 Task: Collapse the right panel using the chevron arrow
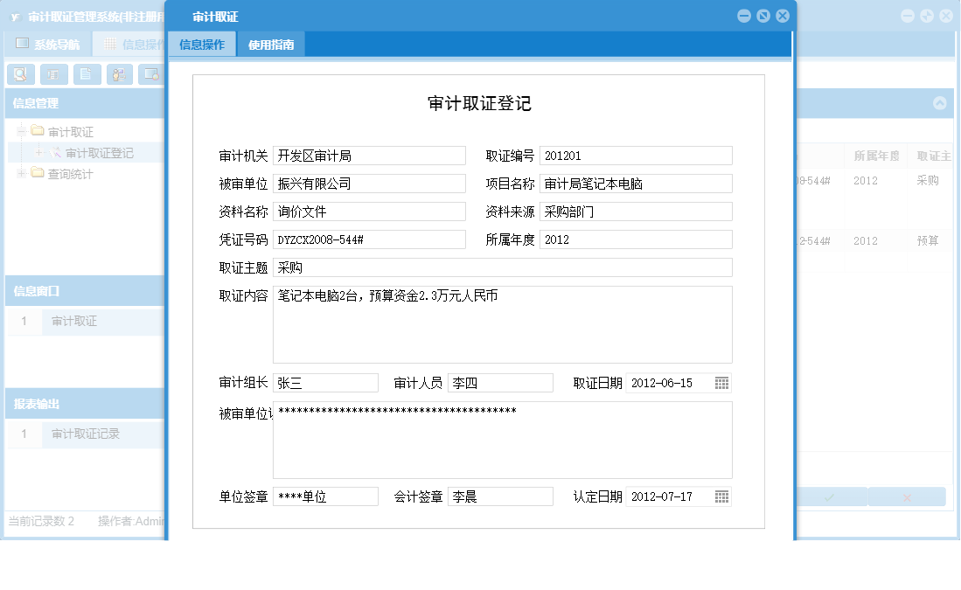pyautogui.click(x=941, y=103)
